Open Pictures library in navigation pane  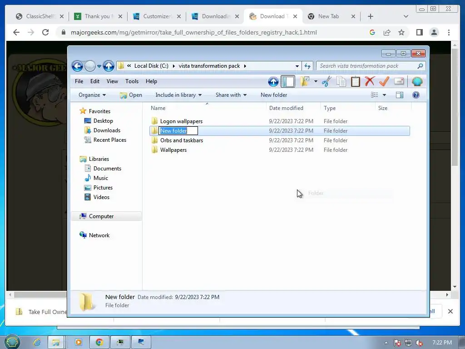103,188
